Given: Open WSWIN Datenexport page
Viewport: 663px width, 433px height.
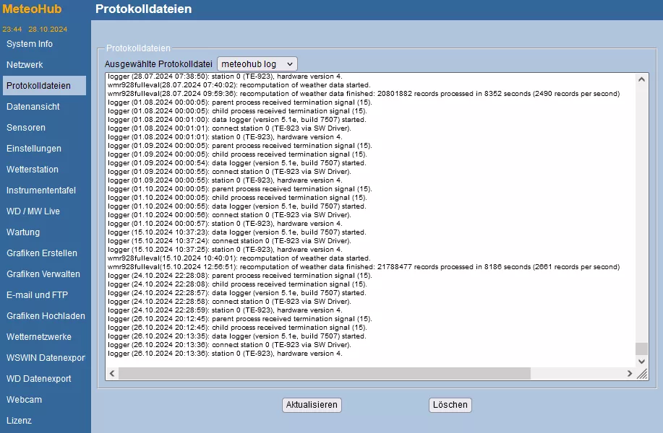Looking at the screenshot, I should click(x=46, y=358).
